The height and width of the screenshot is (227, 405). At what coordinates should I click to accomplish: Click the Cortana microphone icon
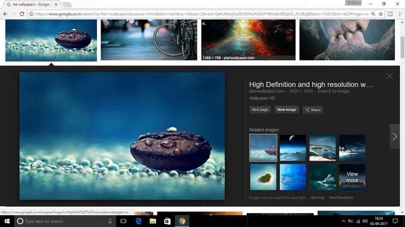click(110, 221)
